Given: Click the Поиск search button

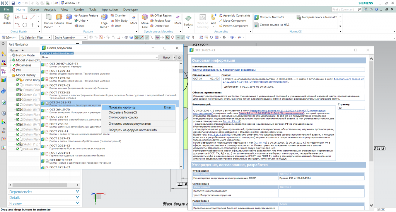Looking at the screenshot, I should [166, 58].
